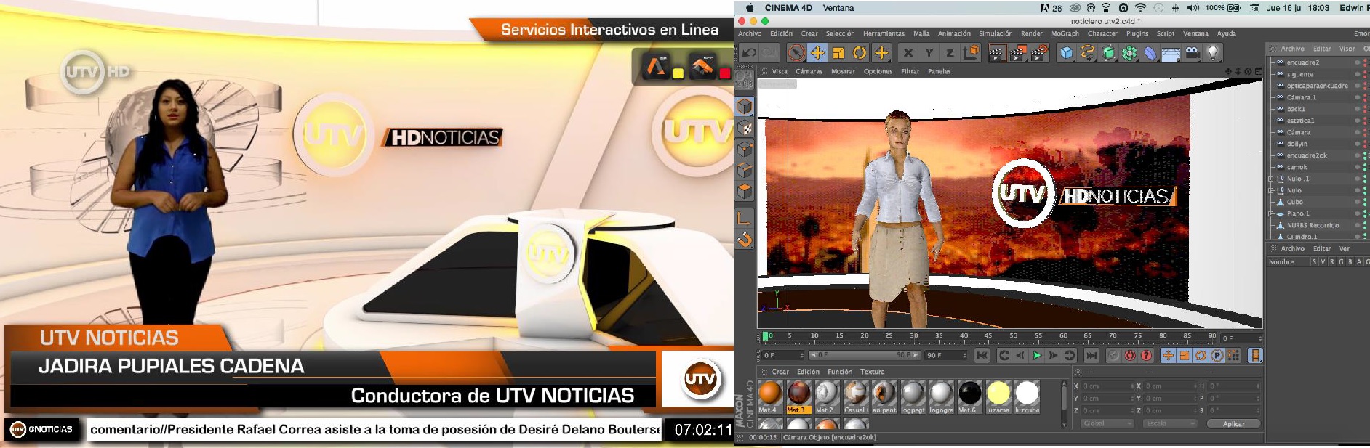This screenshot has width=1370, height=448.
Task: Open viewport Cámaras menu
Action: (809, 71)
